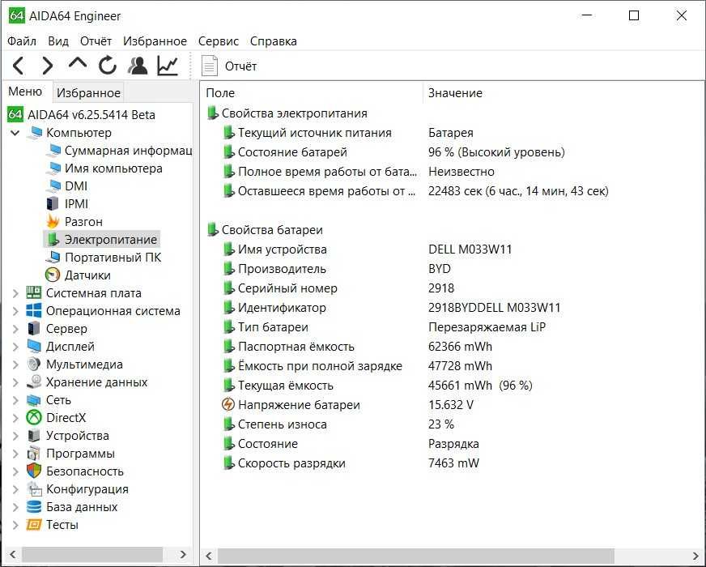
Task: Refresh the page with the circular arrow icon
Action: click(x=108, y=66)
